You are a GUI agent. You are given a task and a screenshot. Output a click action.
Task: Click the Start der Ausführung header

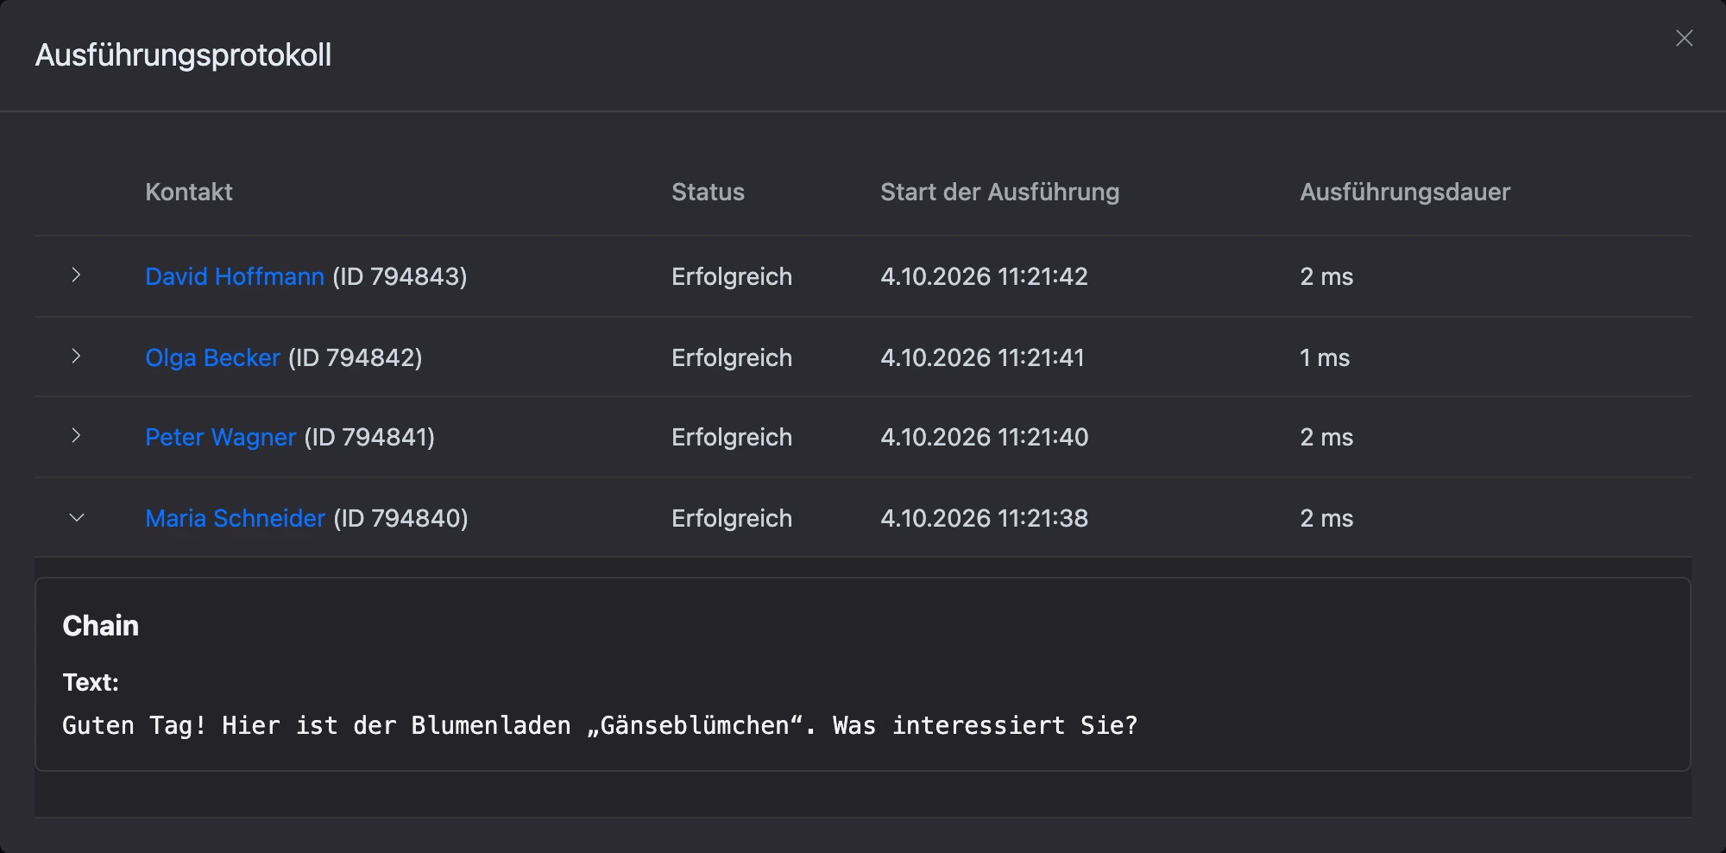tap(999, 192)
